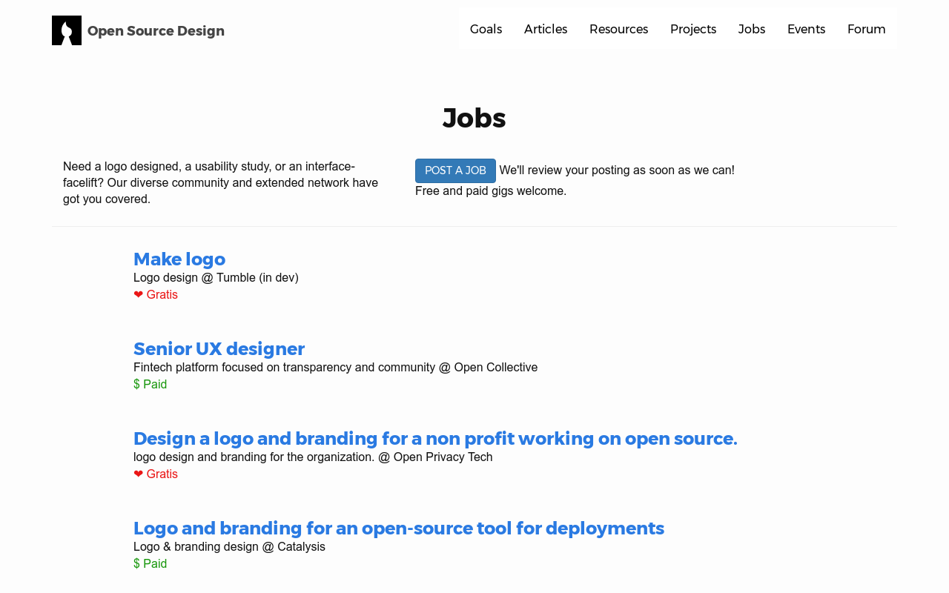The width and height of the screenshot is (949, 593).
Task: Go to the Goals nav item
Action: [486, 29]
